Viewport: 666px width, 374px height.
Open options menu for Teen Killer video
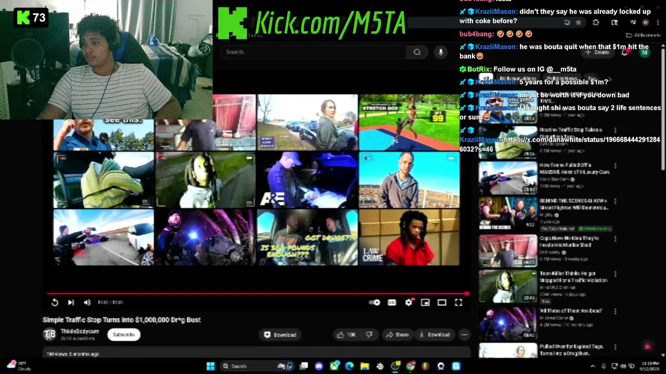point(615,274)
